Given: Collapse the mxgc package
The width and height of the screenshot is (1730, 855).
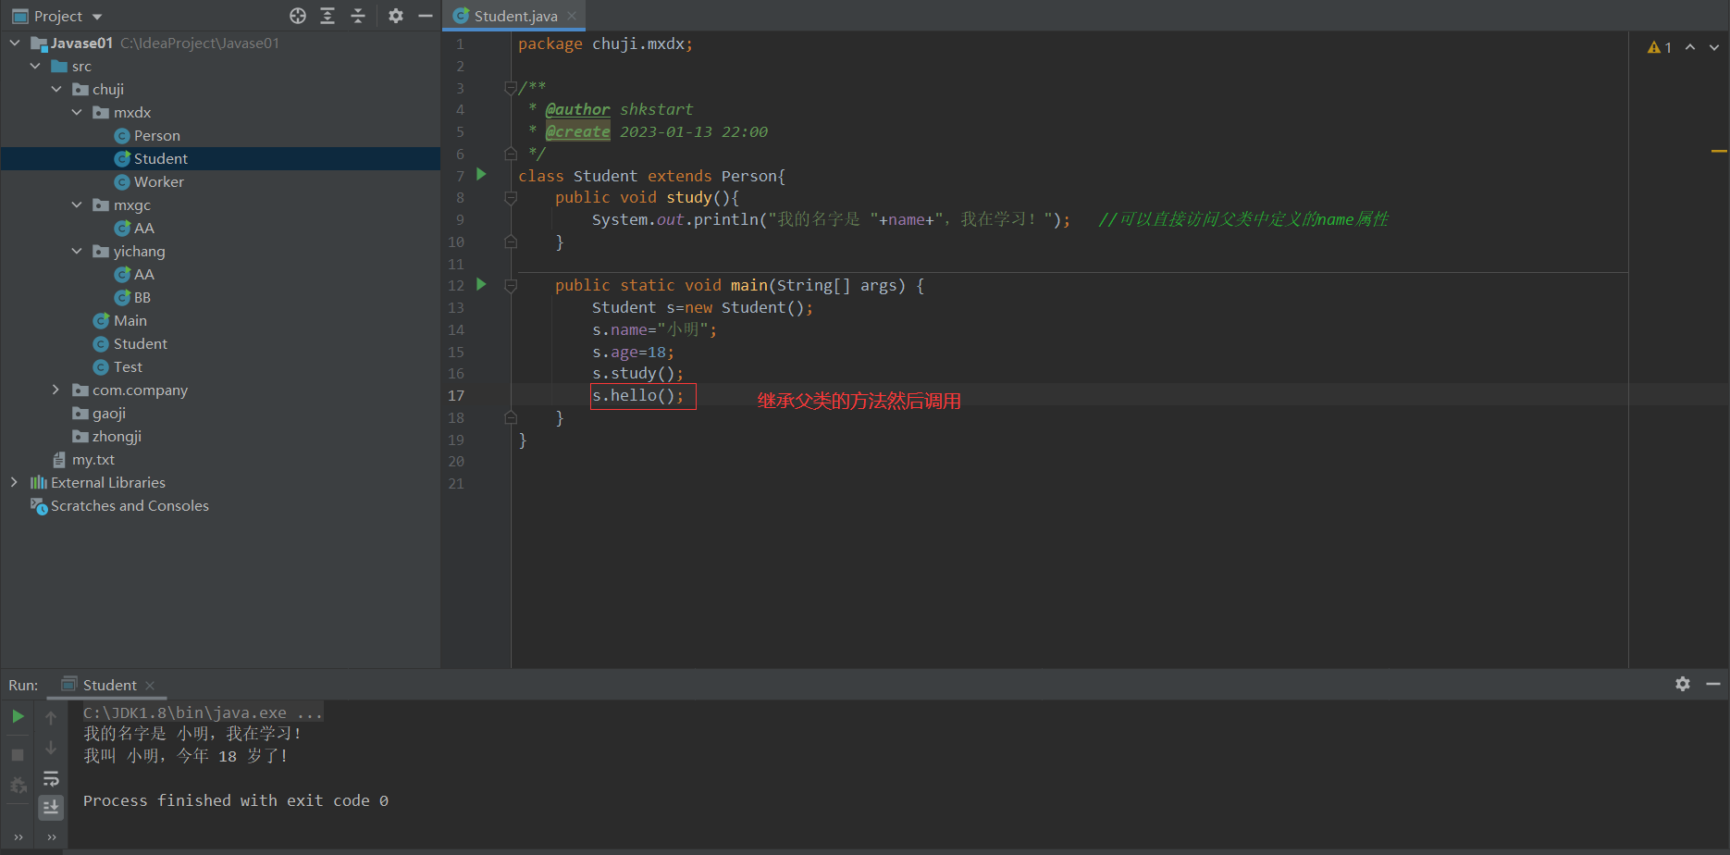Looking at the screenshot, I should coord(77,204).
